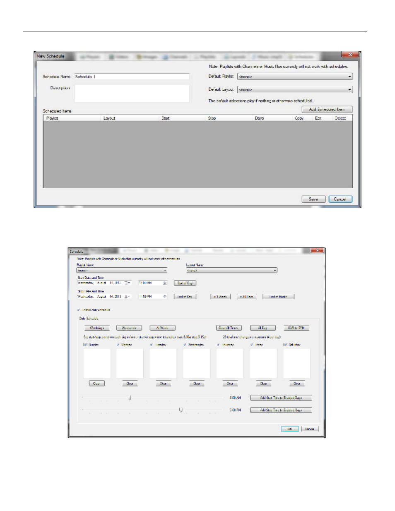Clear Friday's schedule times
Screen dimensions: 395x511
263,384
